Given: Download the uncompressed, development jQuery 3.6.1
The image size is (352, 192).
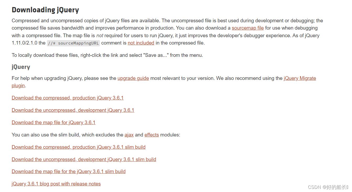Looking at the screenshot, I should (73, 110).
